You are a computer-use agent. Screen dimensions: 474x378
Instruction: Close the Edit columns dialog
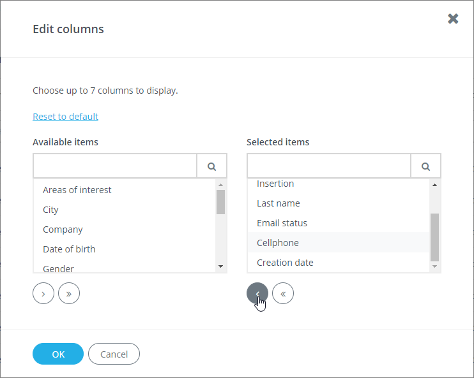tap(453, 18)
